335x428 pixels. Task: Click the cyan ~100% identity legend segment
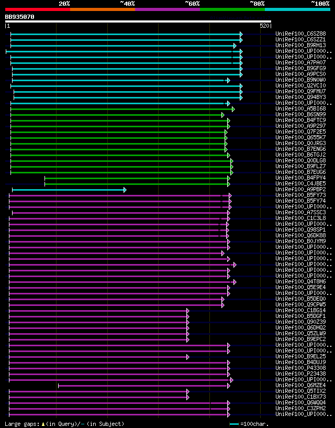click(x=298, y=9)
